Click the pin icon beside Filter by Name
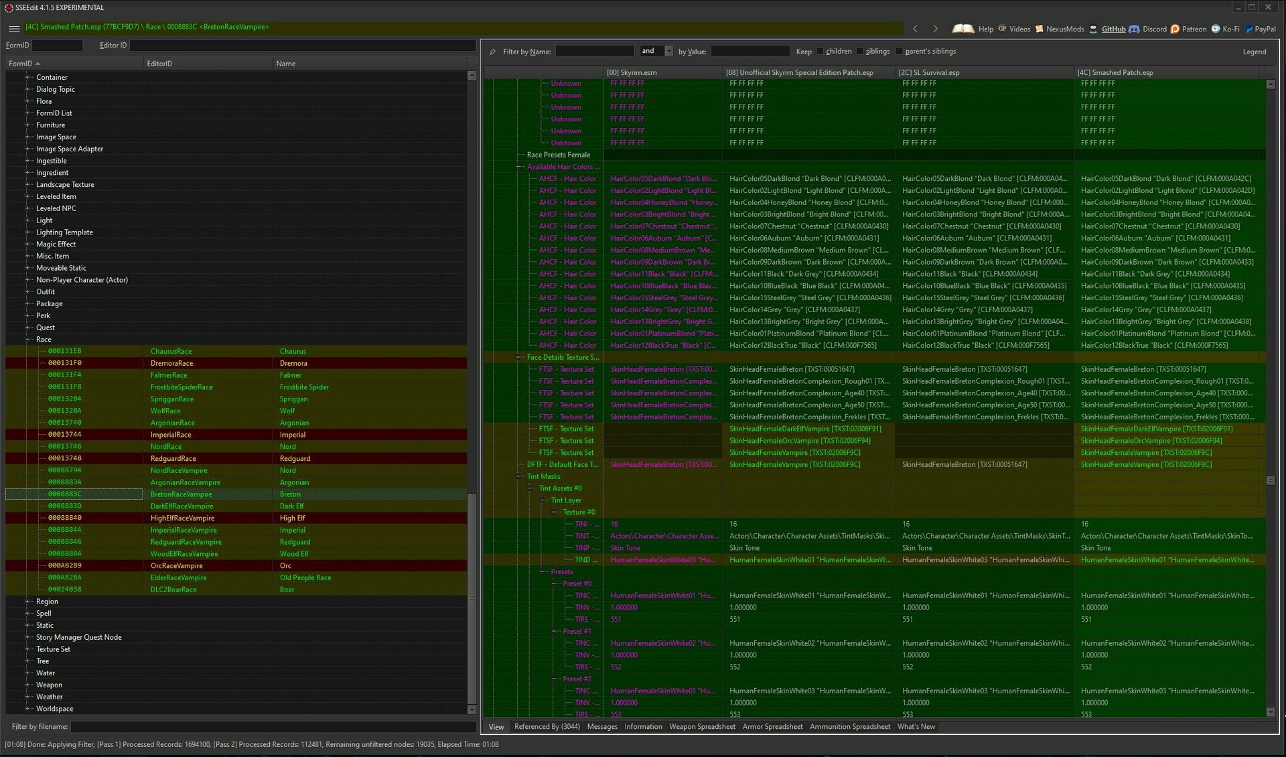 pyautogui.click(x=492, y=52)
